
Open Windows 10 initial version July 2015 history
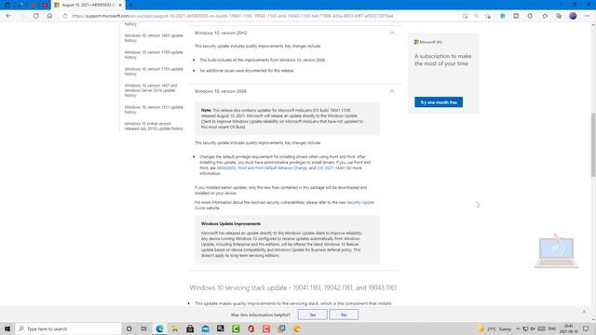pos(154,127)
